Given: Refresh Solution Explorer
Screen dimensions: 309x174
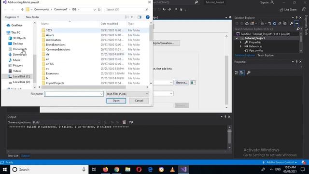Looking at the screenshot, I should point(275,23).
